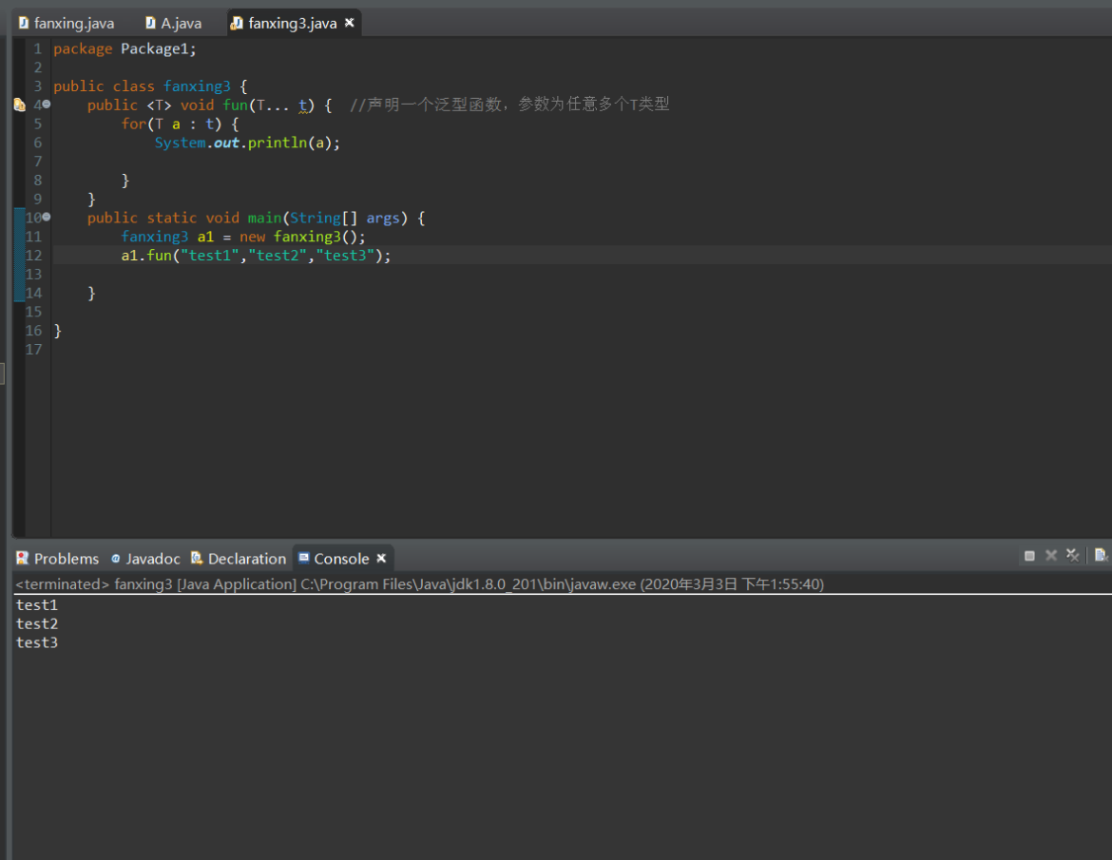
Task: Click the Clear Console document icon
Action: pyautogui.click(x=1101, y=556)
